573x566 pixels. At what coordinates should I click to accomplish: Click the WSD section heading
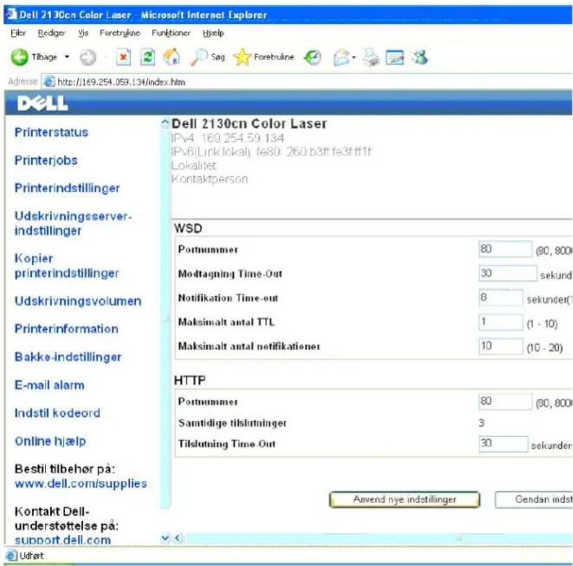[x=188, y=228]
